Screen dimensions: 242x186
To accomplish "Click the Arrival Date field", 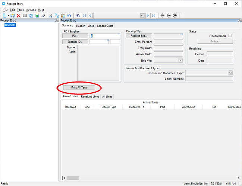I will 169,54.
